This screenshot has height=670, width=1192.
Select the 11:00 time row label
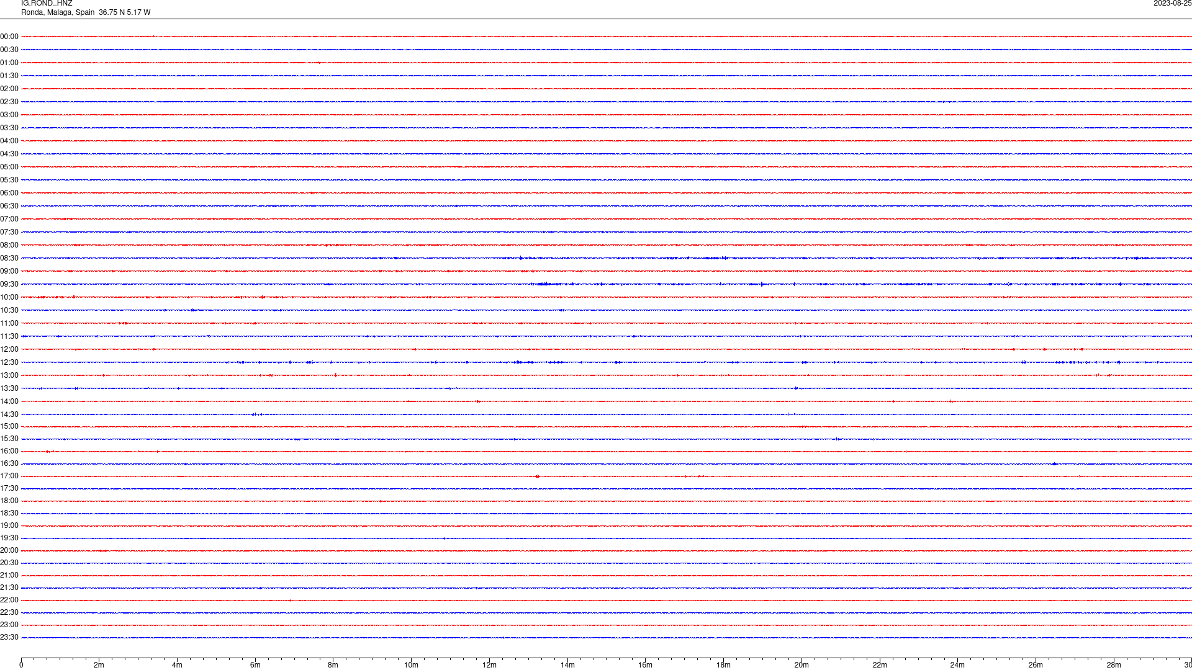tap(9, 323)
